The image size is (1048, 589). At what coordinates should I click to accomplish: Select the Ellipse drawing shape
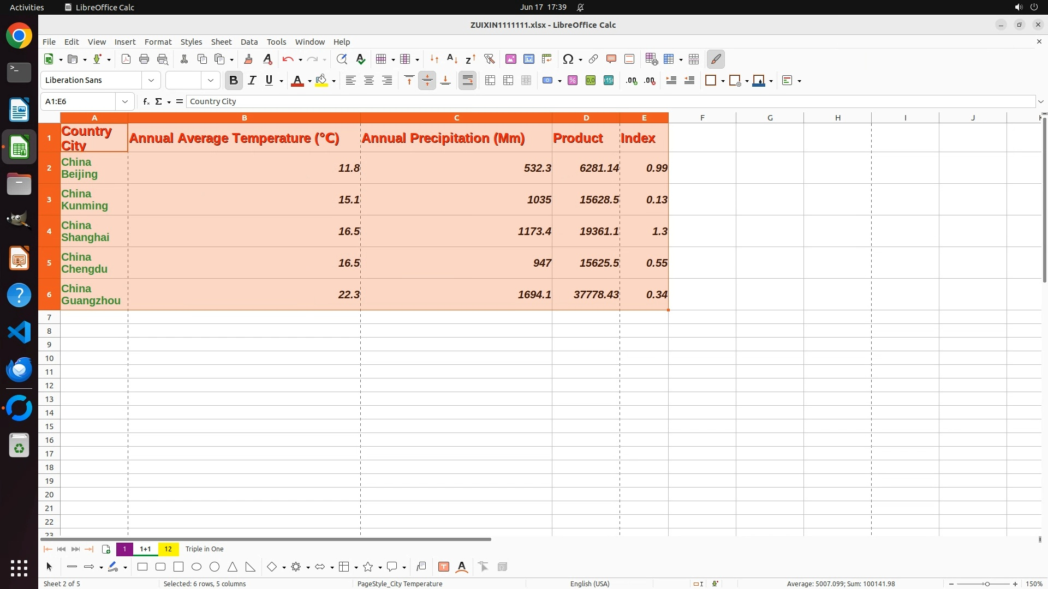point(196,567)
